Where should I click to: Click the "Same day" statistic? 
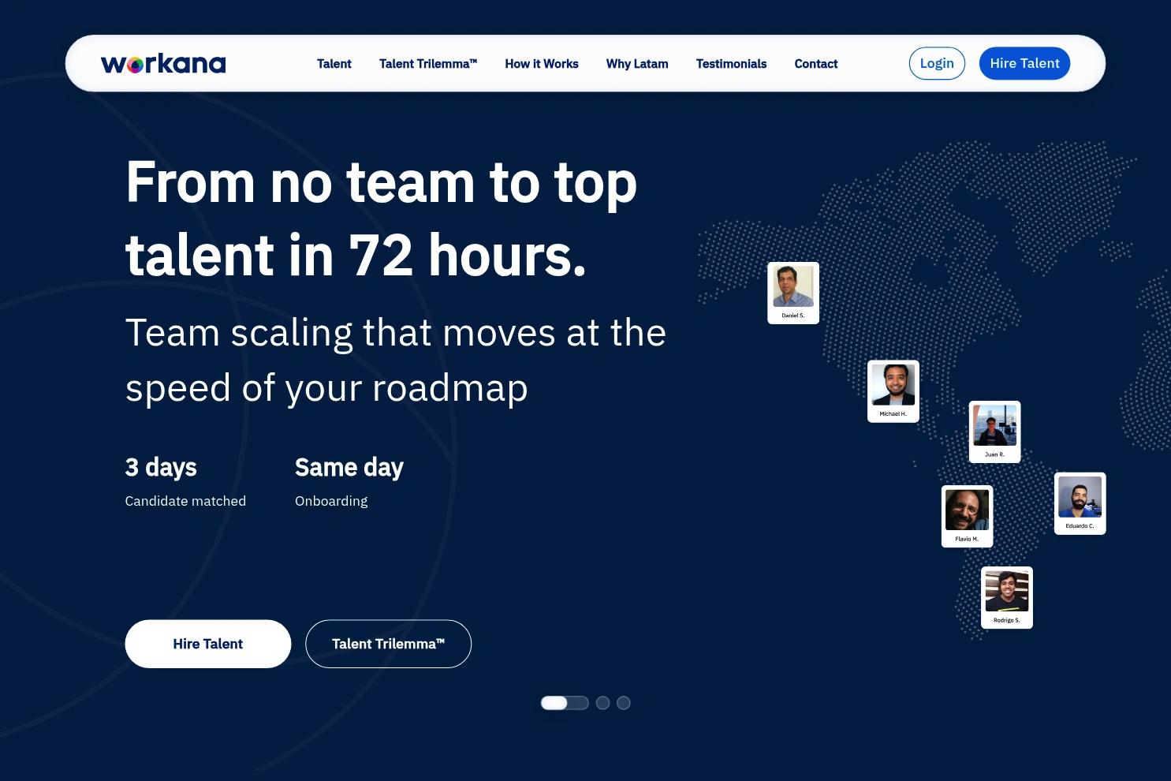[349, 467]
